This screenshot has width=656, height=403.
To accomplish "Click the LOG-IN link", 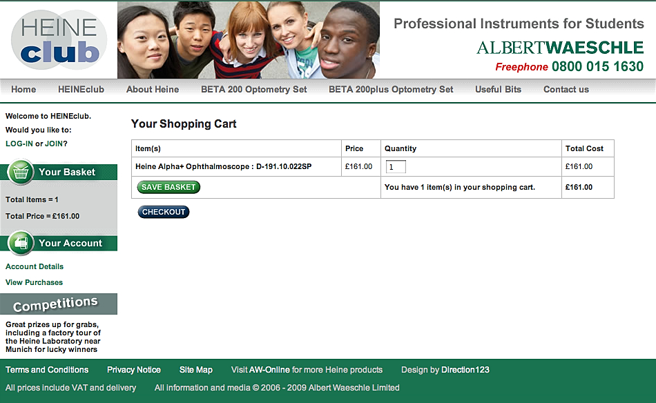I will (x=19, y=144).
